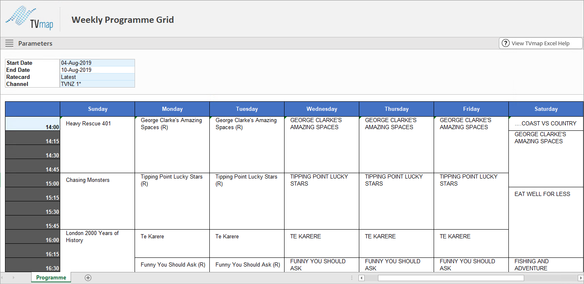
Task: Select the Channel value TVNZ 1*
Action: tap(98, 84)
